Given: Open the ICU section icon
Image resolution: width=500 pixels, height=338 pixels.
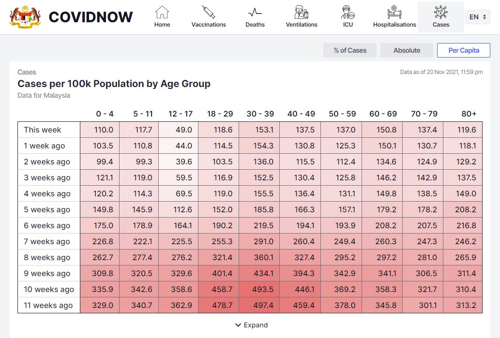Looking at the screenshot, I should [x=348, y=12].
